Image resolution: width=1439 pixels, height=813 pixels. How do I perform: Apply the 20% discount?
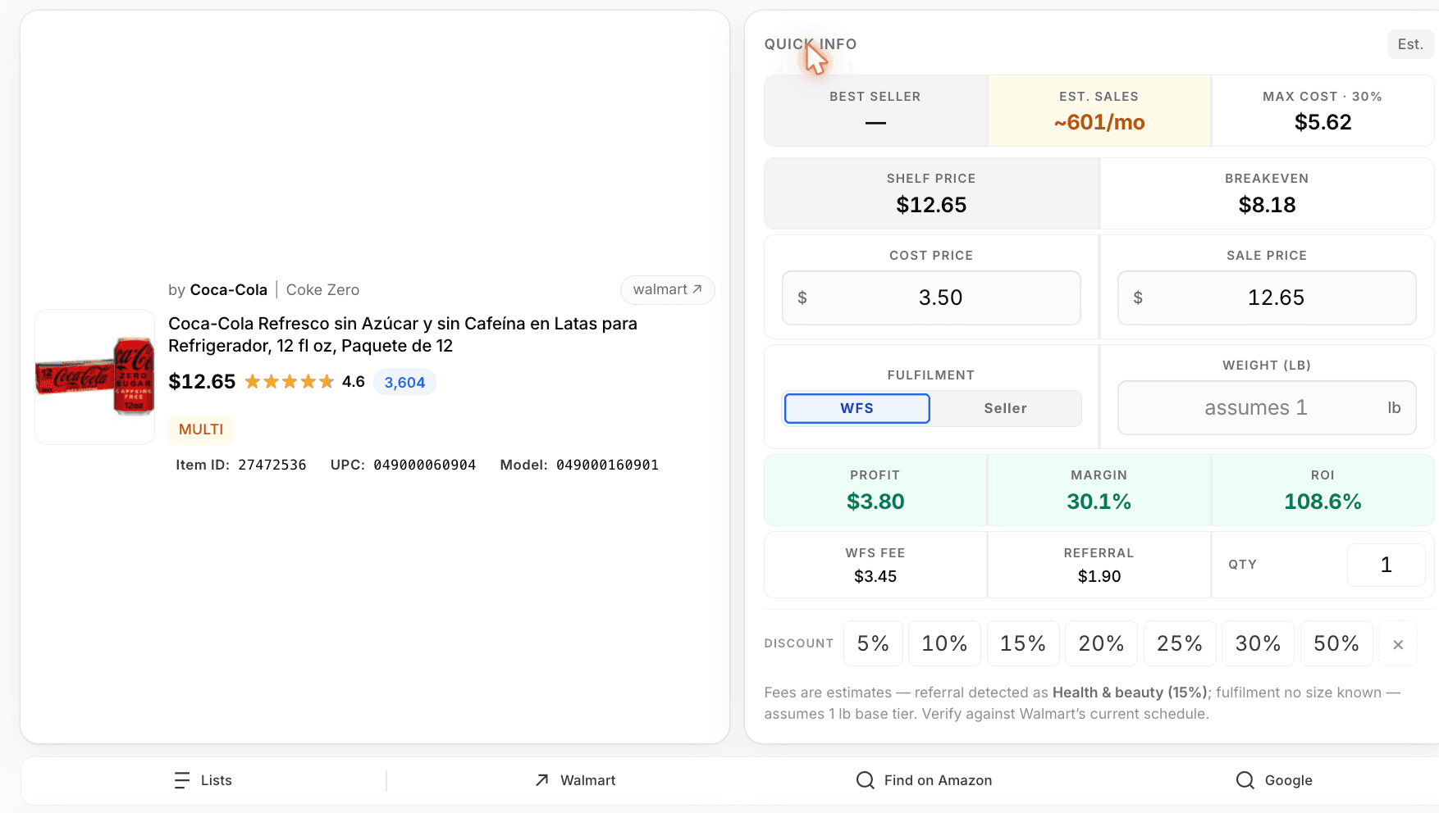(x=1101, y=643)
